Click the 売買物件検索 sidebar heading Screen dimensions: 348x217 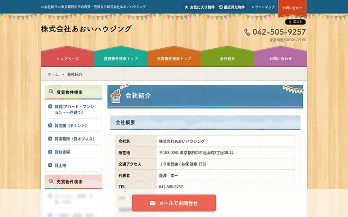tap(73, 182)
